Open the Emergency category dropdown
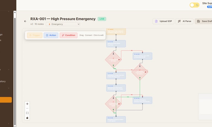212x127 pixels. tap(63, 24)
